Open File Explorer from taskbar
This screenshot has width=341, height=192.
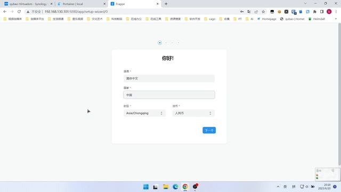[x=166, y=187]
